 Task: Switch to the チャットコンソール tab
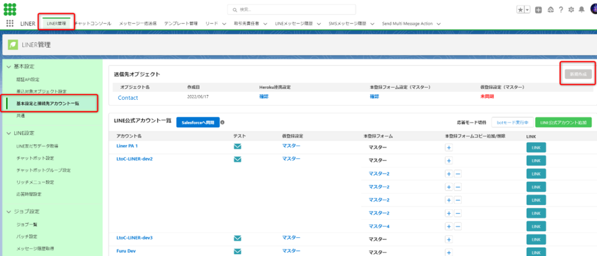tap(94, 23)
